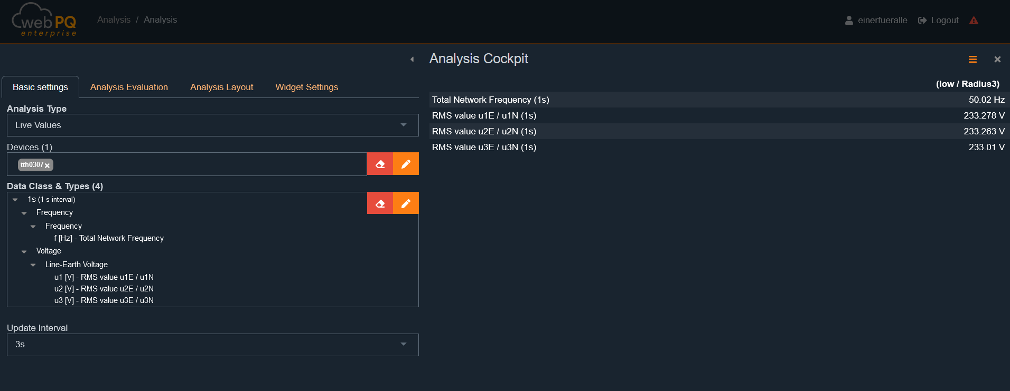Click RMS value u2E / u2N (1s) row
This screenshot has width=1010, height=391.
[718, 131]
